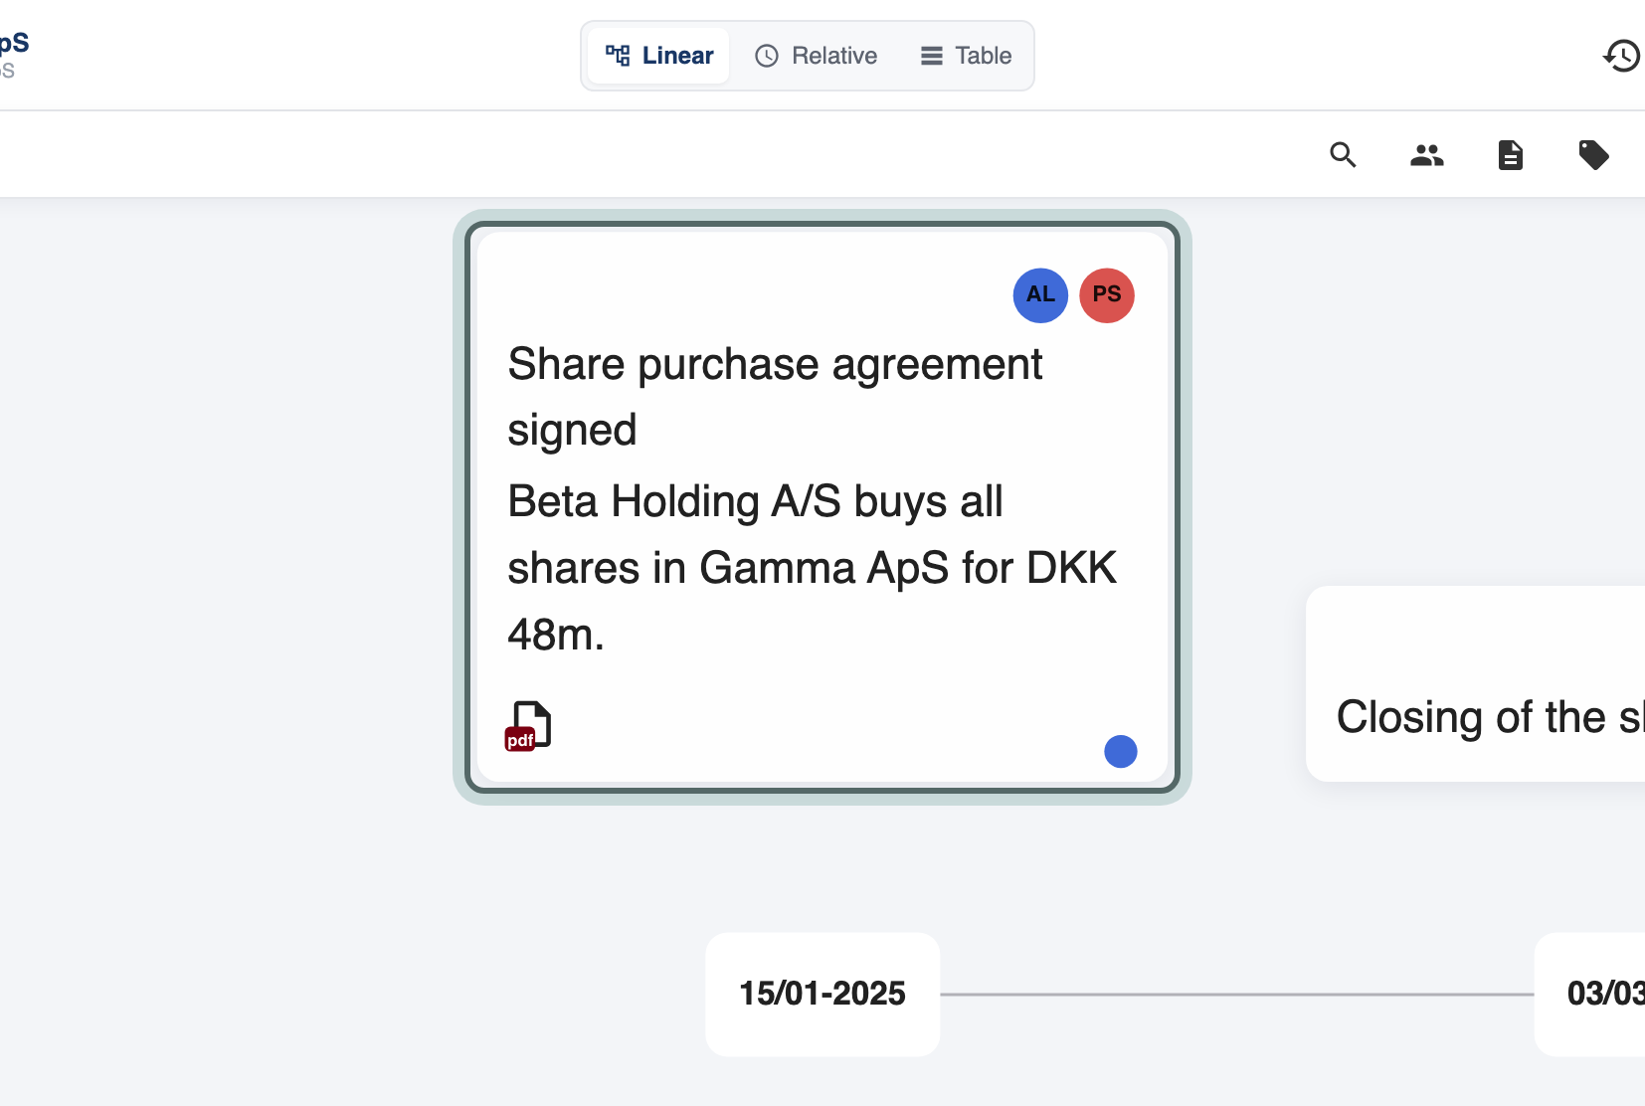Select the 03/03 date marker
The image size is (1645, 1106).
[x=1590, y=994]
